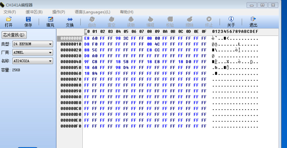This screenshot has width=287, height=148.
Task: Click the 退出 (Exit) toolbar icon
Action: pyautogui.click(x=253, y=22)
